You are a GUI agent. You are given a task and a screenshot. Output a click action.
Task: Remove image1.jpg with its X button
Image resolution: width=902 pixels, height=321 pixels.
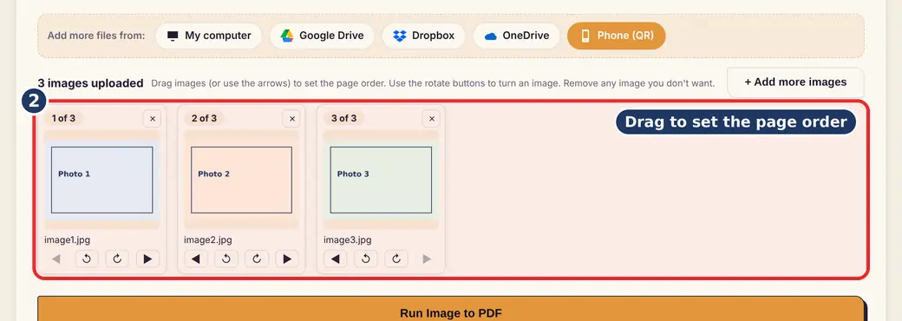(x=153, y=119)
